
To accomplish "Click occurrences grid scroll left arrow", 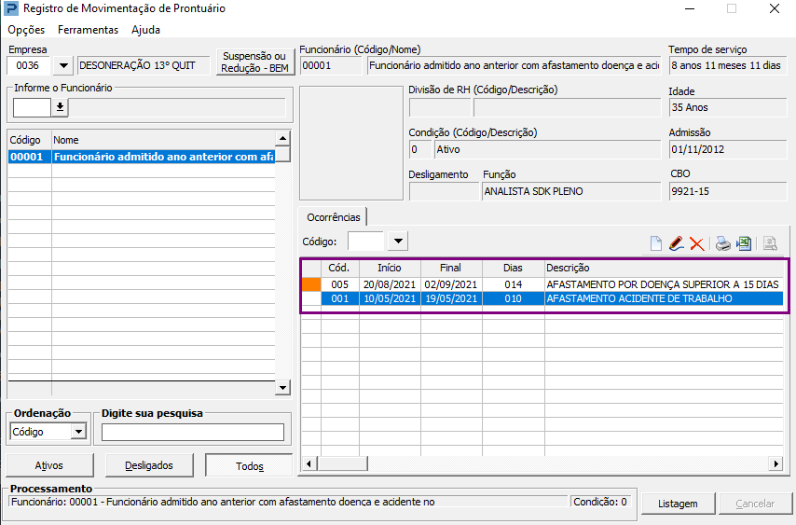I will click(x=309, y=463).
